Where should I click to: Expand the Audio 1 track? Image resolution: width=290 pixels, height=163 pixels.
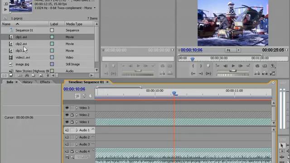tap(77, 130)
